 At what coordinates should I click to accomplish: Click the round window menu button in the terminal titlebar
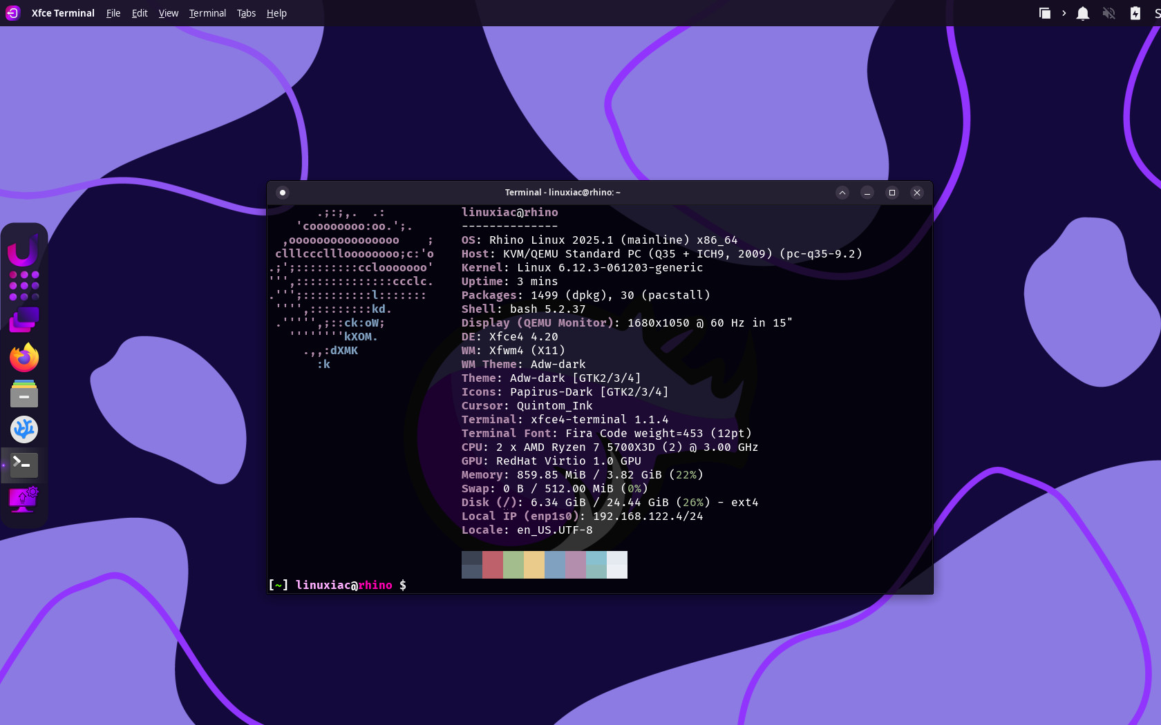283,193
